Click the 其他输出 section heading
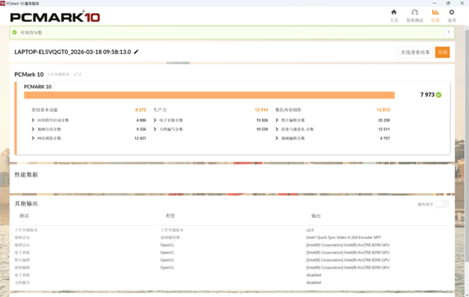This screenshot has height=297, width=469. click(27, 204)
